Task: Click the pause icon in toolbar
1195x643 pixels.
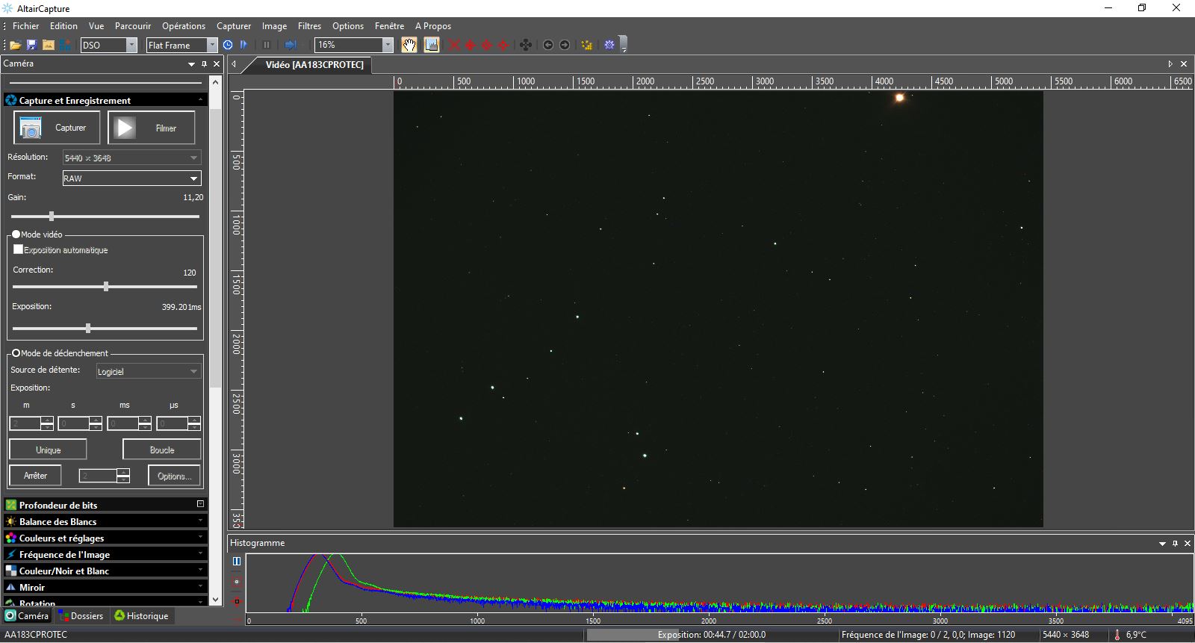Action: point(266,45)
